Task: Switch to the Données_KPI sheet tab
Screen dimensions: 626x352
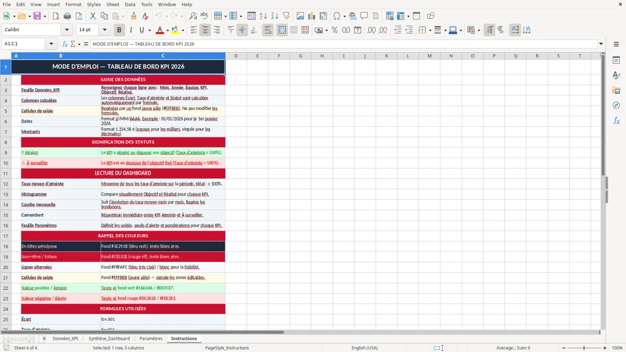Action: pos(65,338)
